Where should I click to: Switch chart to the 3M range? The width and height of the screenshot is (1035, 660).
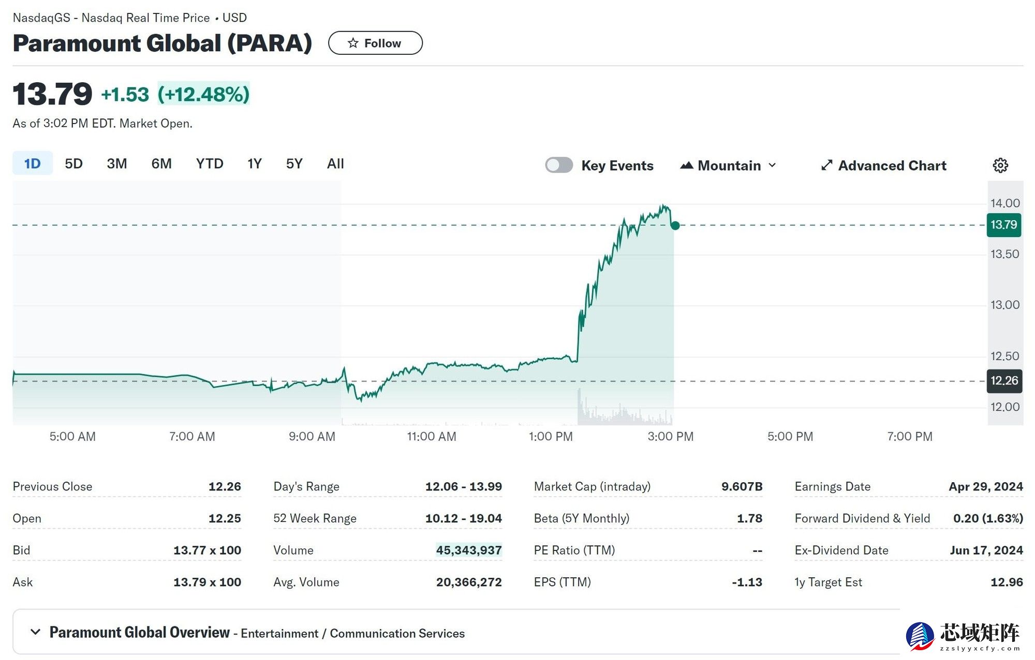point(116,164)
